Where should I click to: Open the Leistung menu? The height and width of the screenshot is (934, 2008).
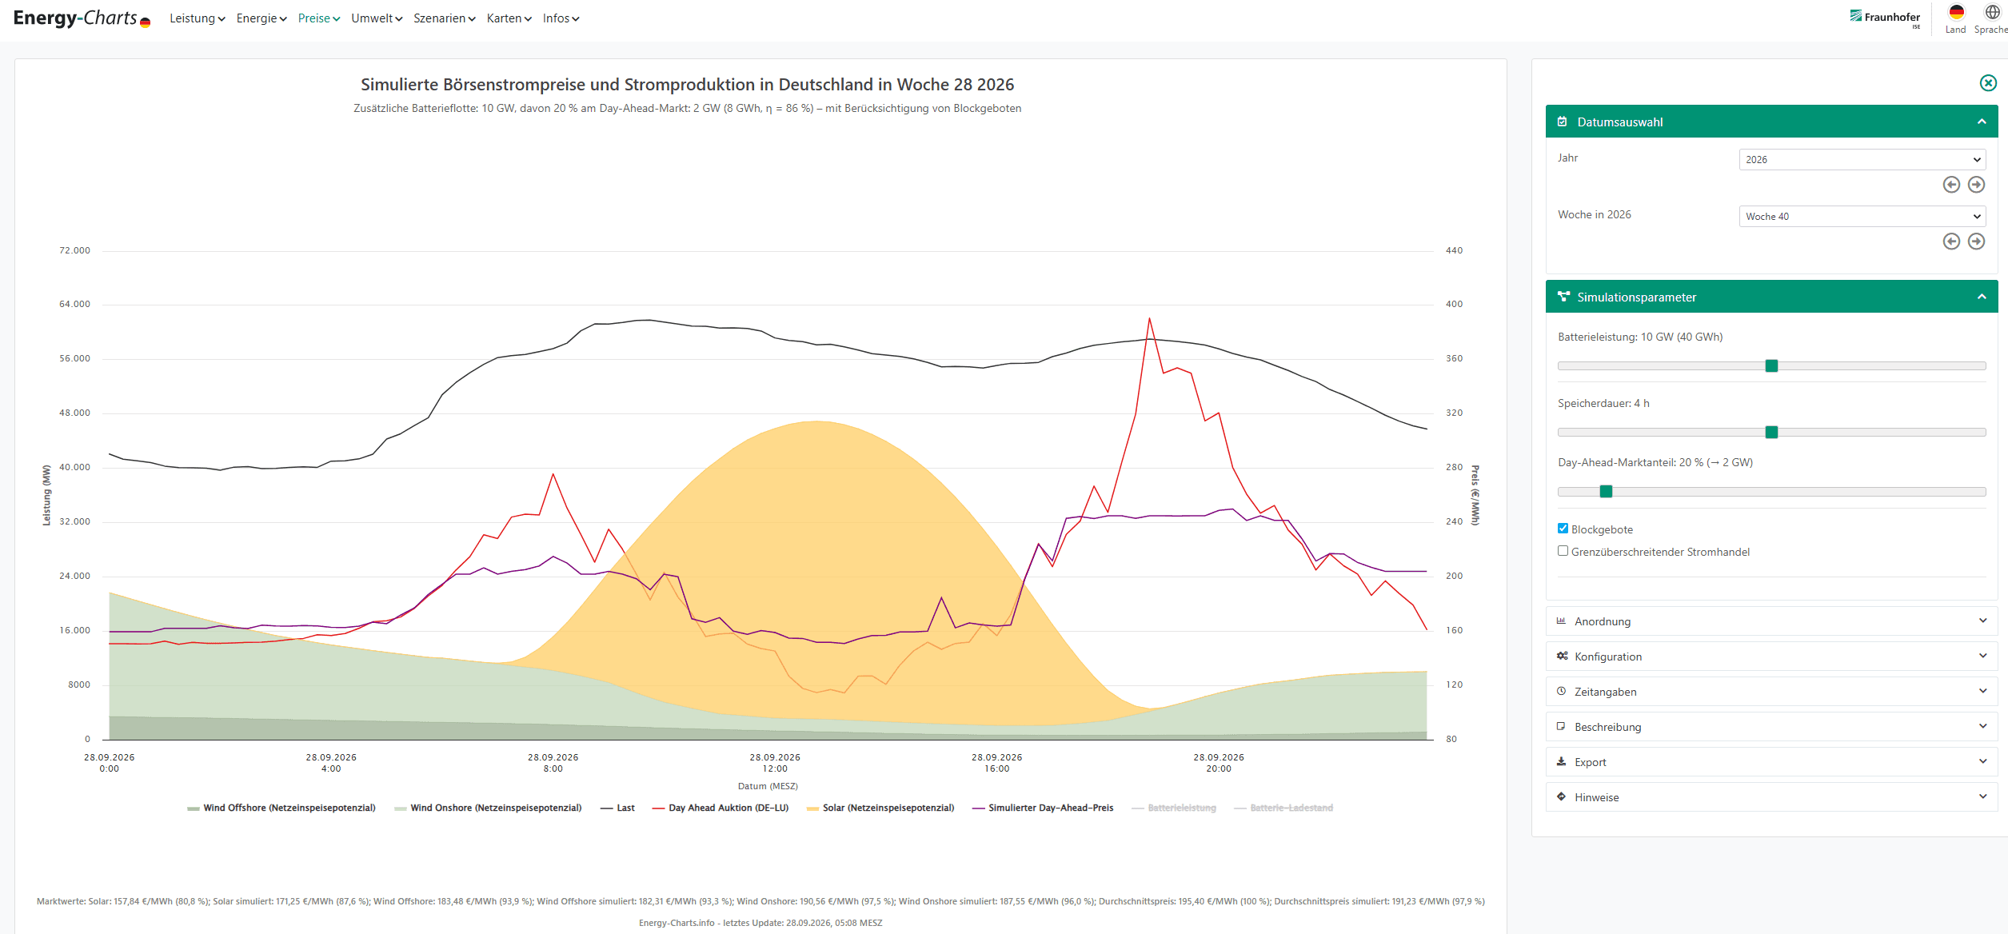tap(197, 18)
